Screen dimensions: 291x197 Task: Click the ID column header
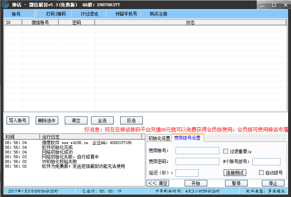coord(13,22)
